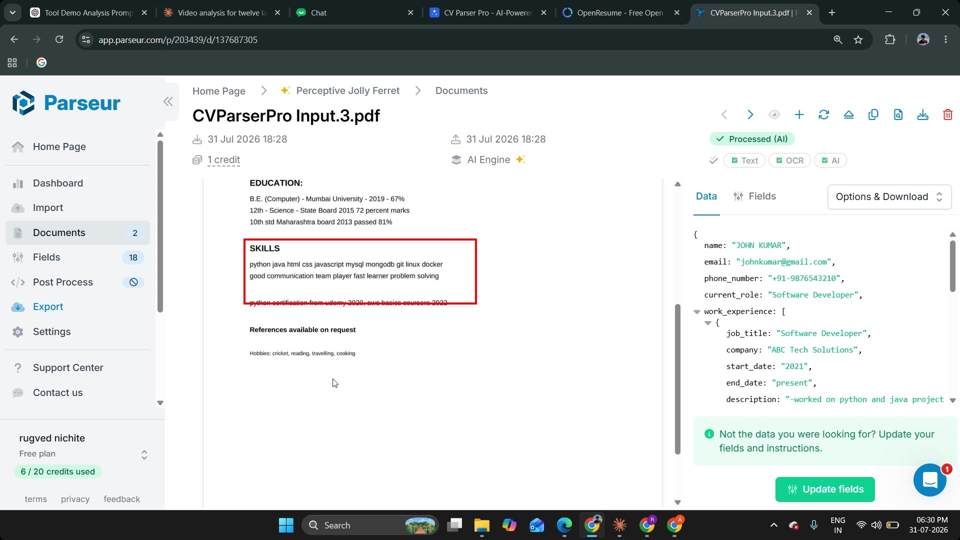Screen dimensions: 960x540
Task: Open Home Page in sidebar
Action: (77, 147)
